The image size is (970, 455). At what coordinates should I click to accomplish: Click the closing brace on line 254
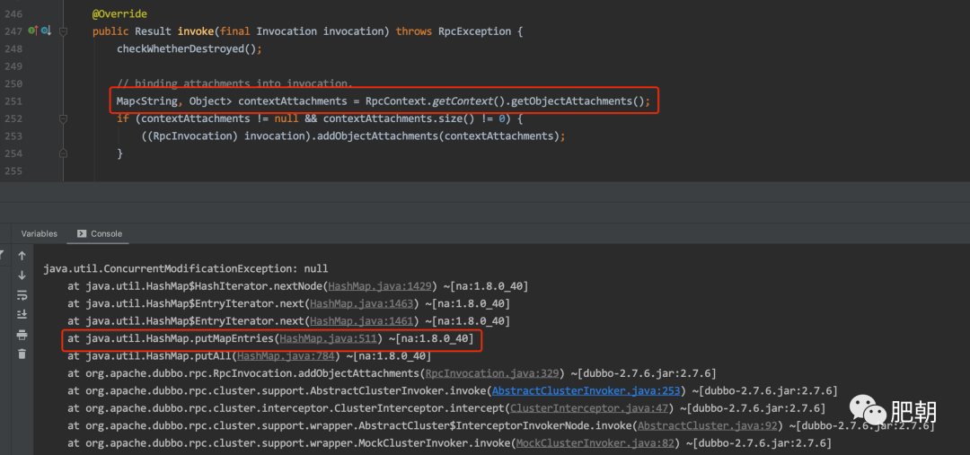click(120, 153)
